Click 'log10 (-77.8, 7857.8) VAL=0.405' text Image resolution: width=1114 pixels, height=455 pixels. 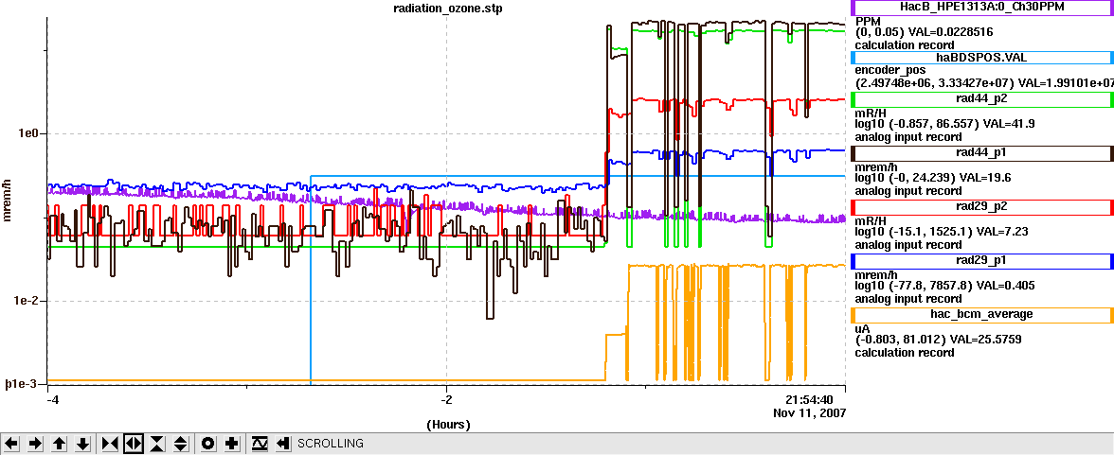(x=945, y=286)
